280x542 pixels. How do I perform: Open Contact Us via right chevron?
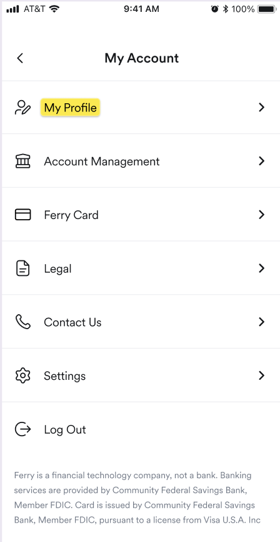(262, 322)
